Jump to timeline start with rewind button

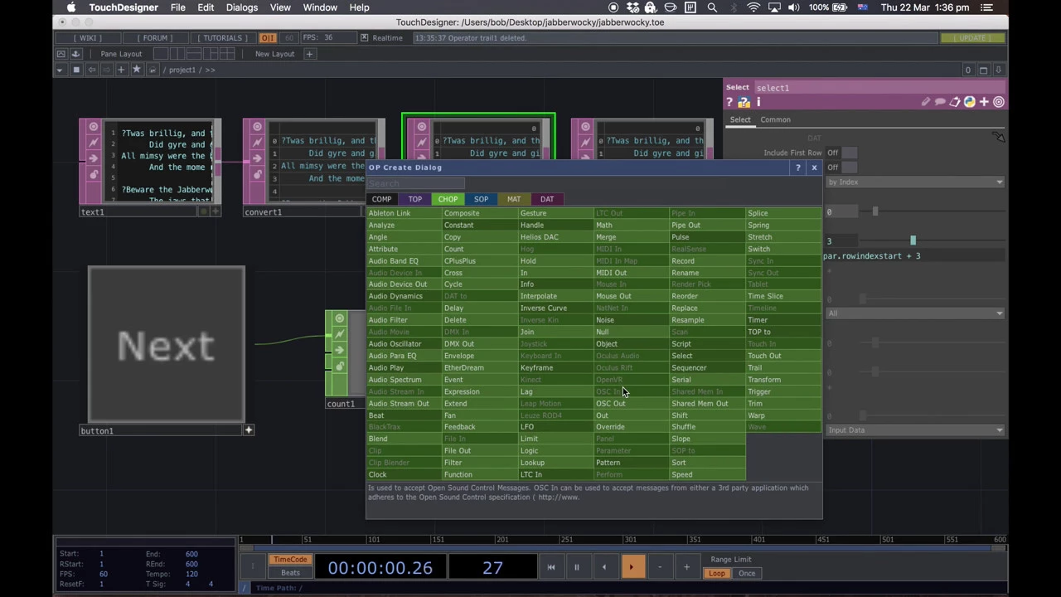550,567
